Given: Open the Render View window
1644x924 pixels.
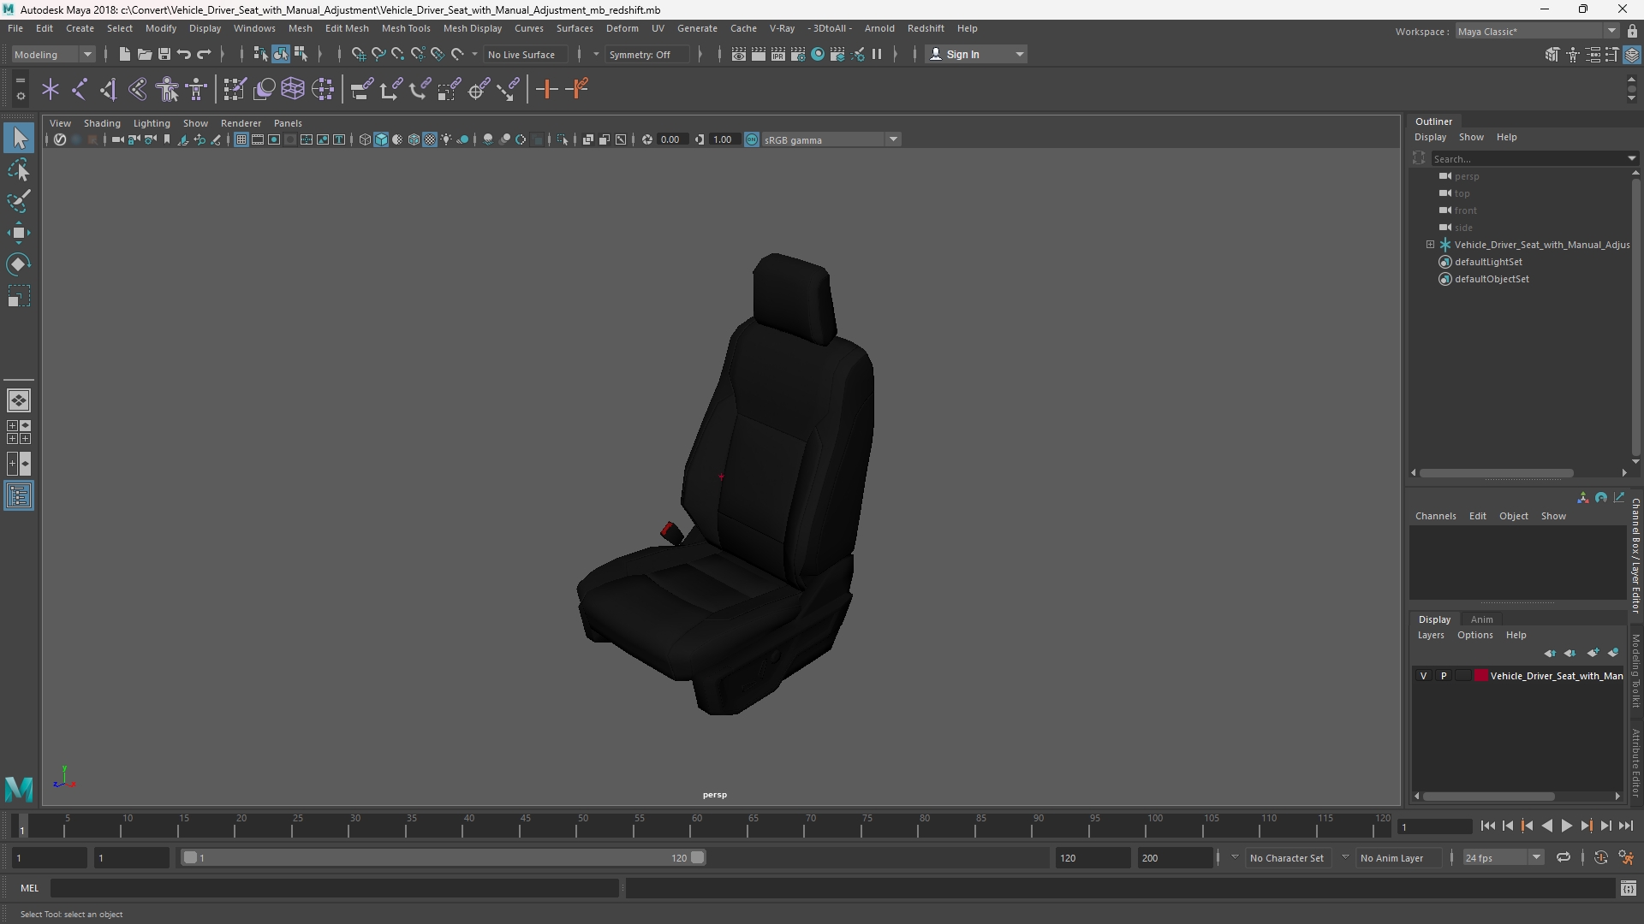Looking at the screenshot, I should 738,54.
